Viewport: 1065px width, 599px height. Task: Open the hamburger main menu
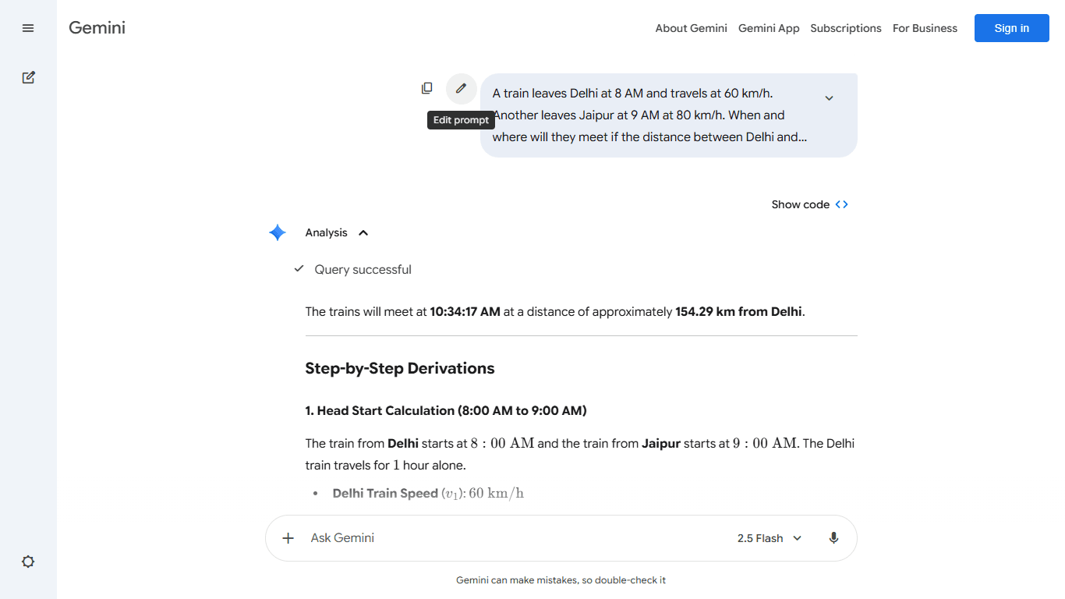coord(28,28)
